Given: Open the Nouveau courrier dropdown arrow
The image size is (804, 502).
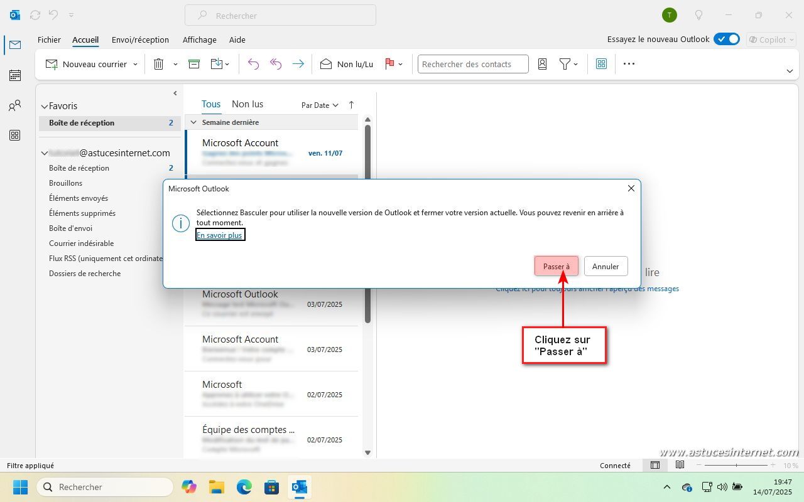Looking at the screenshot, I should [135, 64].
